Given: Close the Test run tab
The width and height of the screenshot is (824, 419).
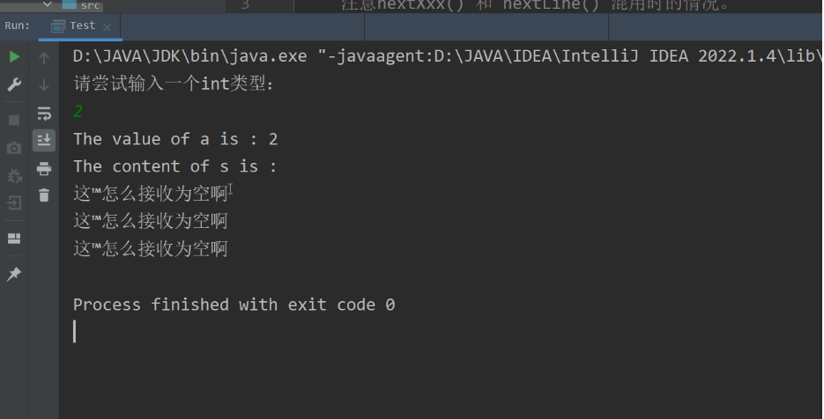Looking at the screenshot, I should click(x=108, y=27).
